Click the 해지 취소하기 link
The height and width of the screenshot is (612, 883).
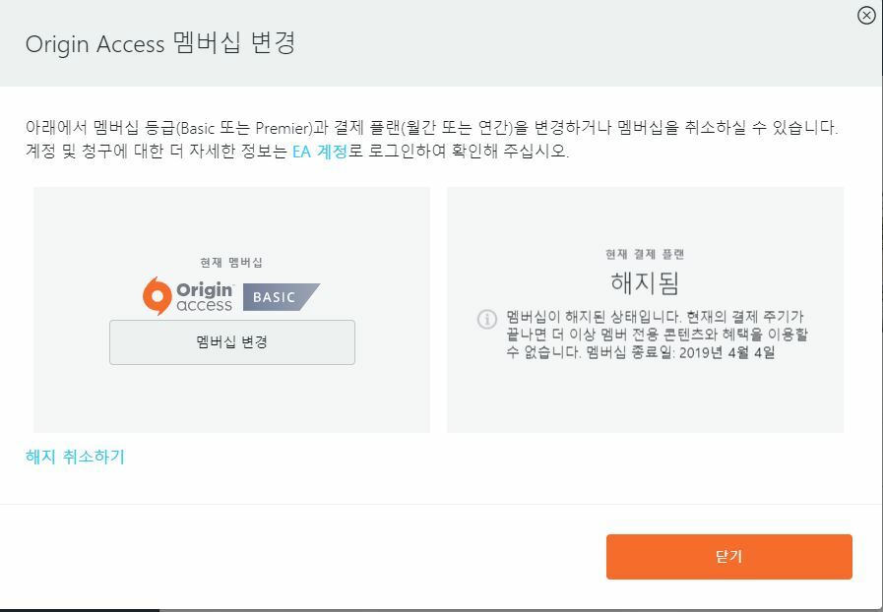coord(75,457)
